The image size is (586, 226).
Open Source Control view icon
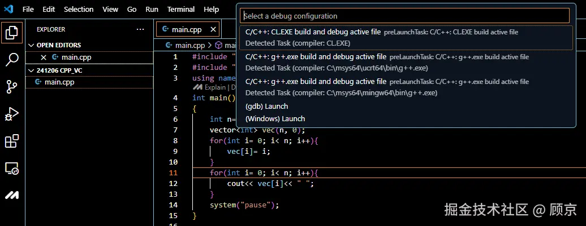click(12, 86)
